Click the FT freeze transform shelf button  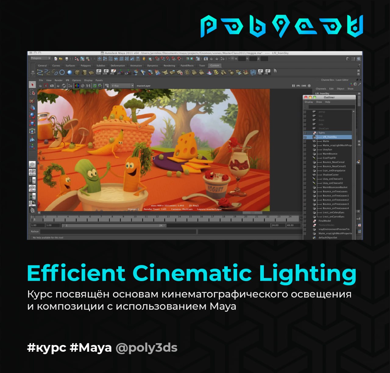pyautogui.click(x=120, y=72)
